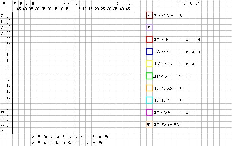This screenshot has width=232, height=146.
Task: Click the ゴブロック label
Action: (161, 100)
